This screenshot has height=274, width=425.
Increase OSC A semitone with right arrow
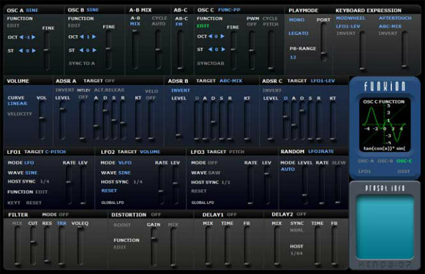click(x=34, y=50)
